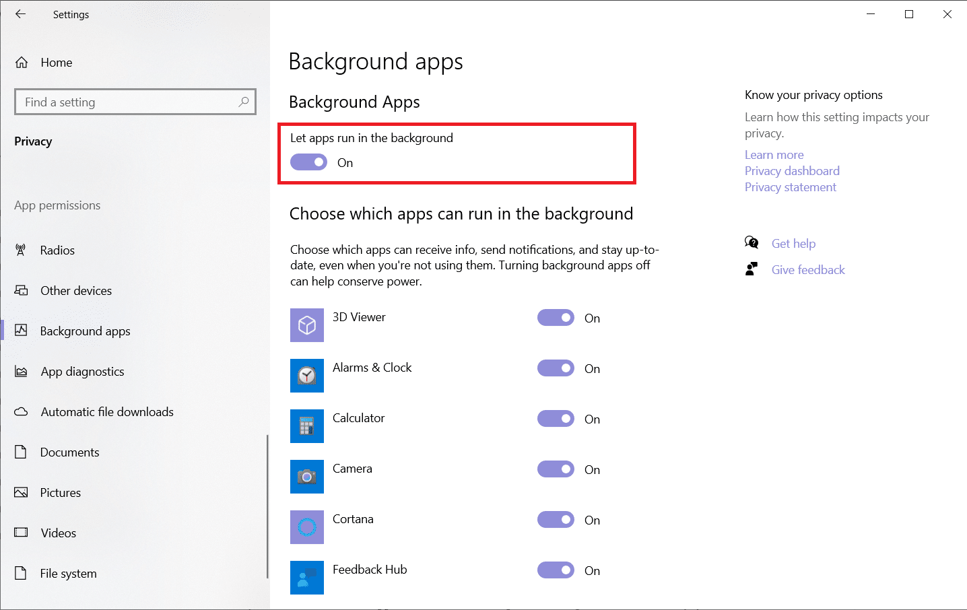
Task: Click the Feedback Hub app icon
Action: point(306,577)
